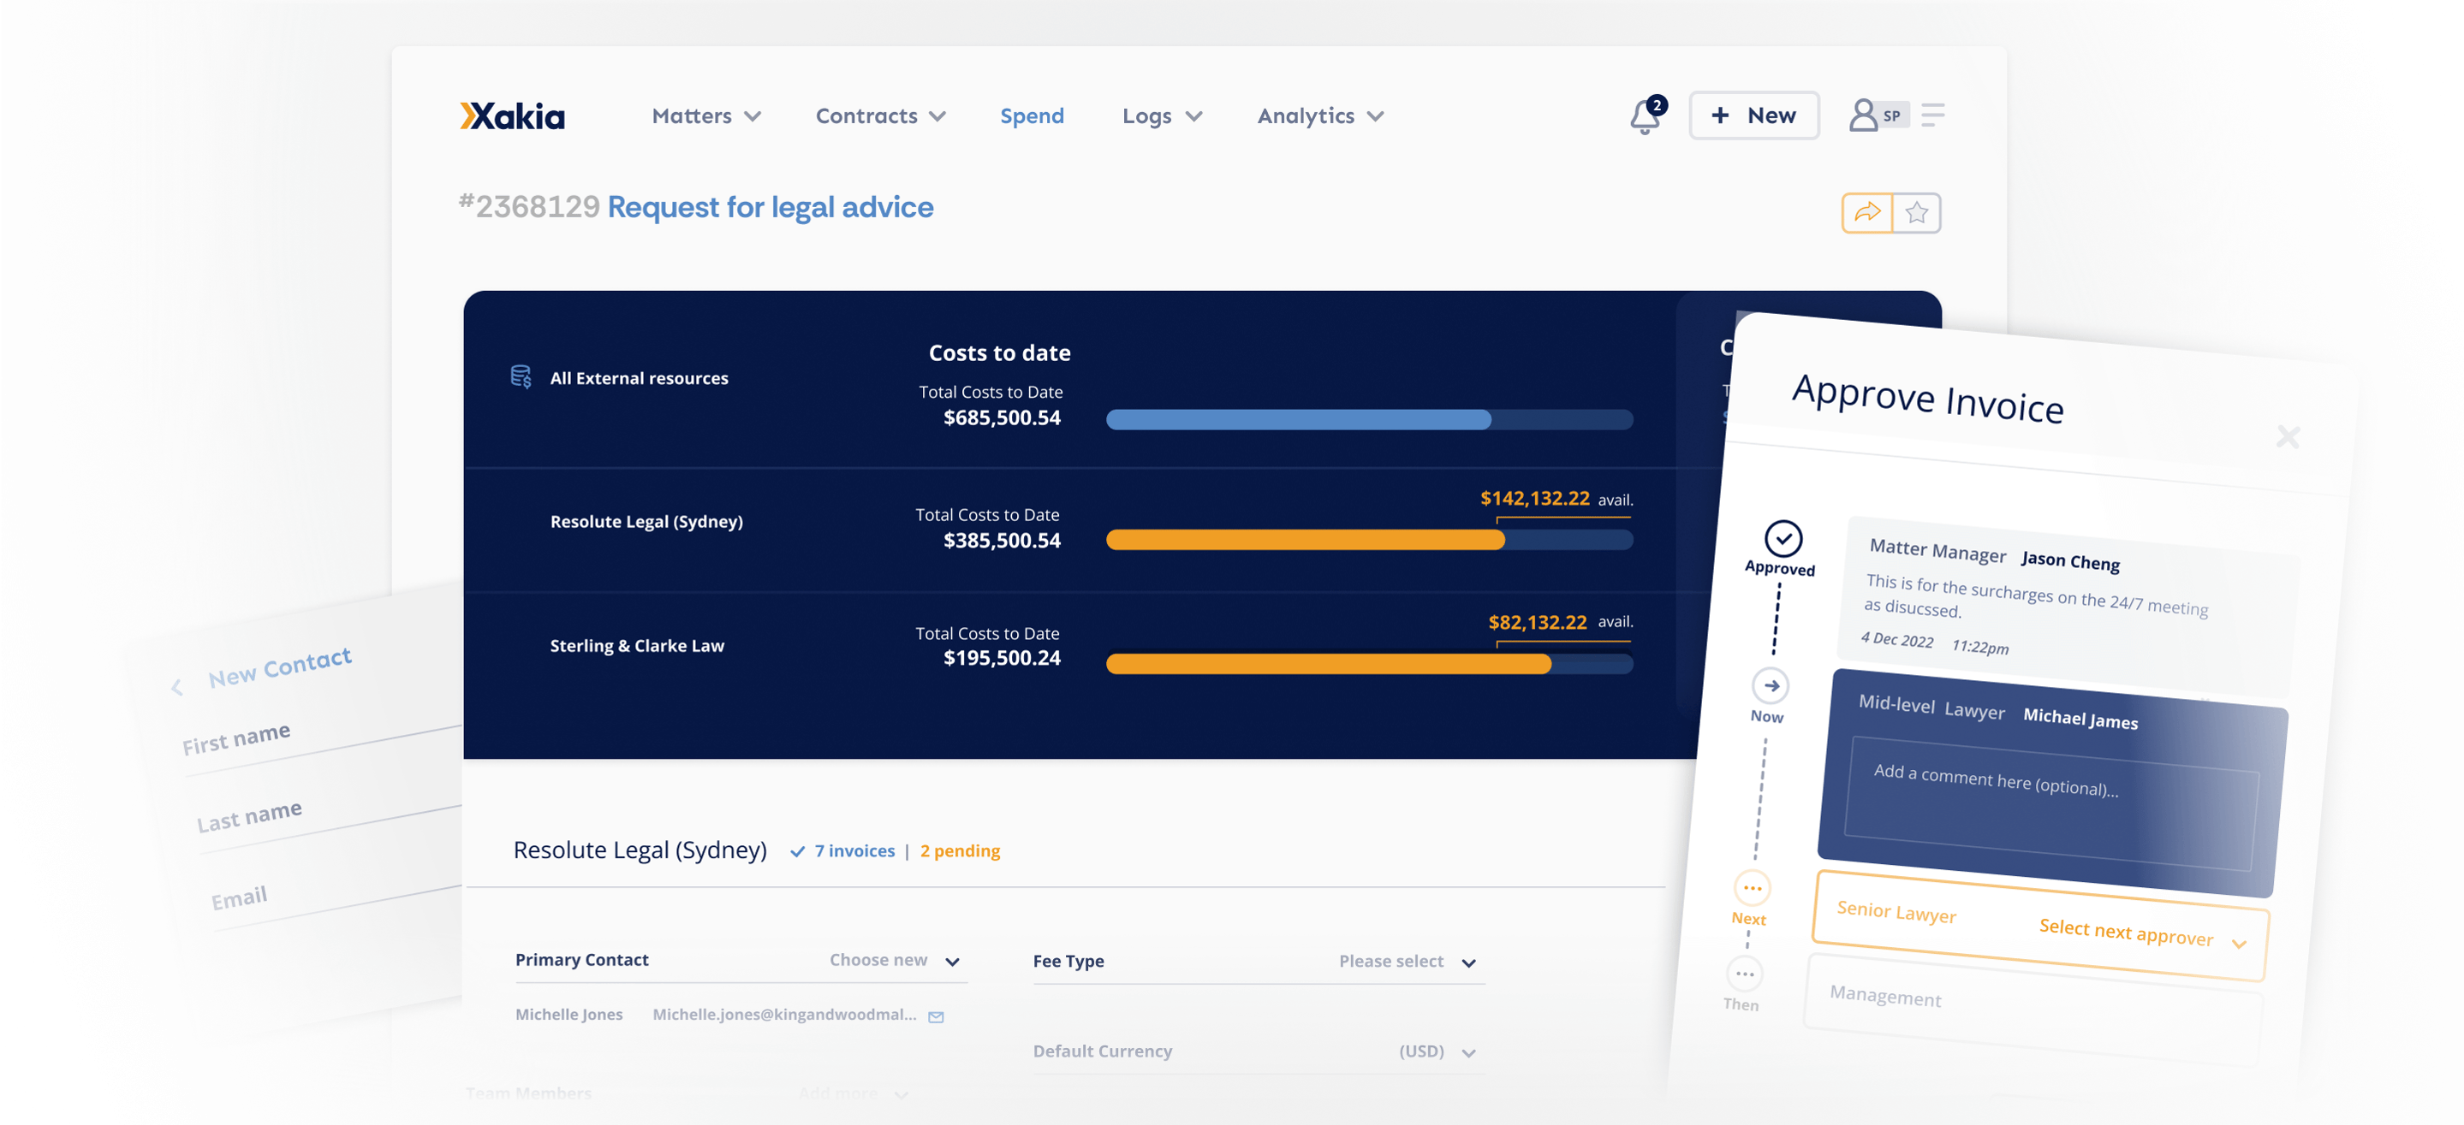The image size is (2464, 1125).
Task: Click the Now arrow step icon
Action: click(1771, 686)
